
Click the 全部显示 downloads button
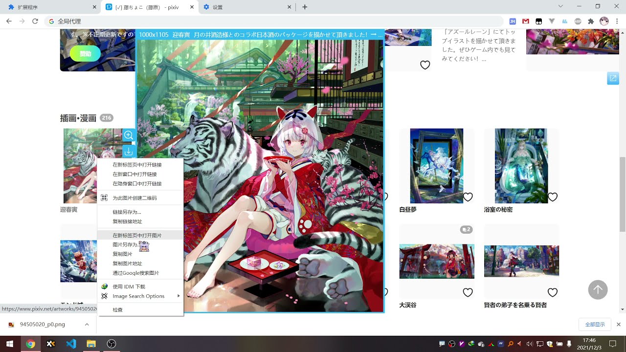(595, 324)
